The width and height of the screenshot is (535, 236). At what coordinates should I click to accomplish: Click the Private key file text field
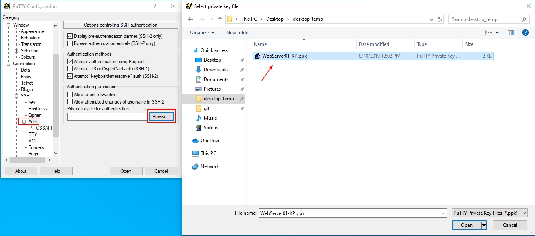[x=107, y=117]
